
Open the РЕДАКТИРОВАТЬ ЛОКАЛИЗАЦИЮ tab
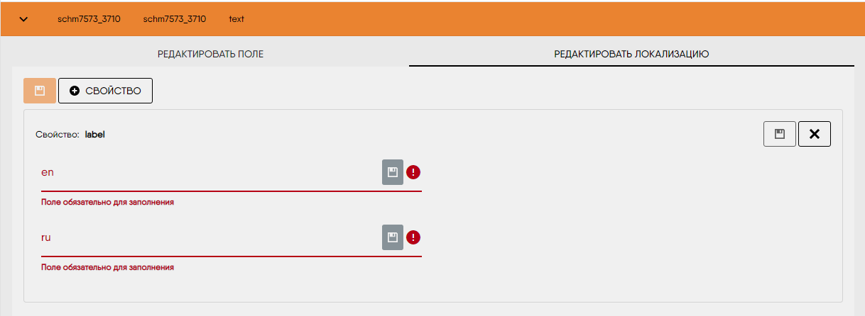tap(631, 54)
